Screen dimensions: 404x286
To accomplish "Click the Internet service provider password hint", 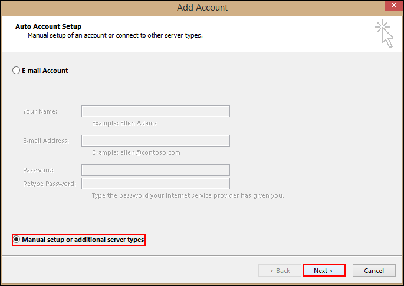I will coord(188,195).
